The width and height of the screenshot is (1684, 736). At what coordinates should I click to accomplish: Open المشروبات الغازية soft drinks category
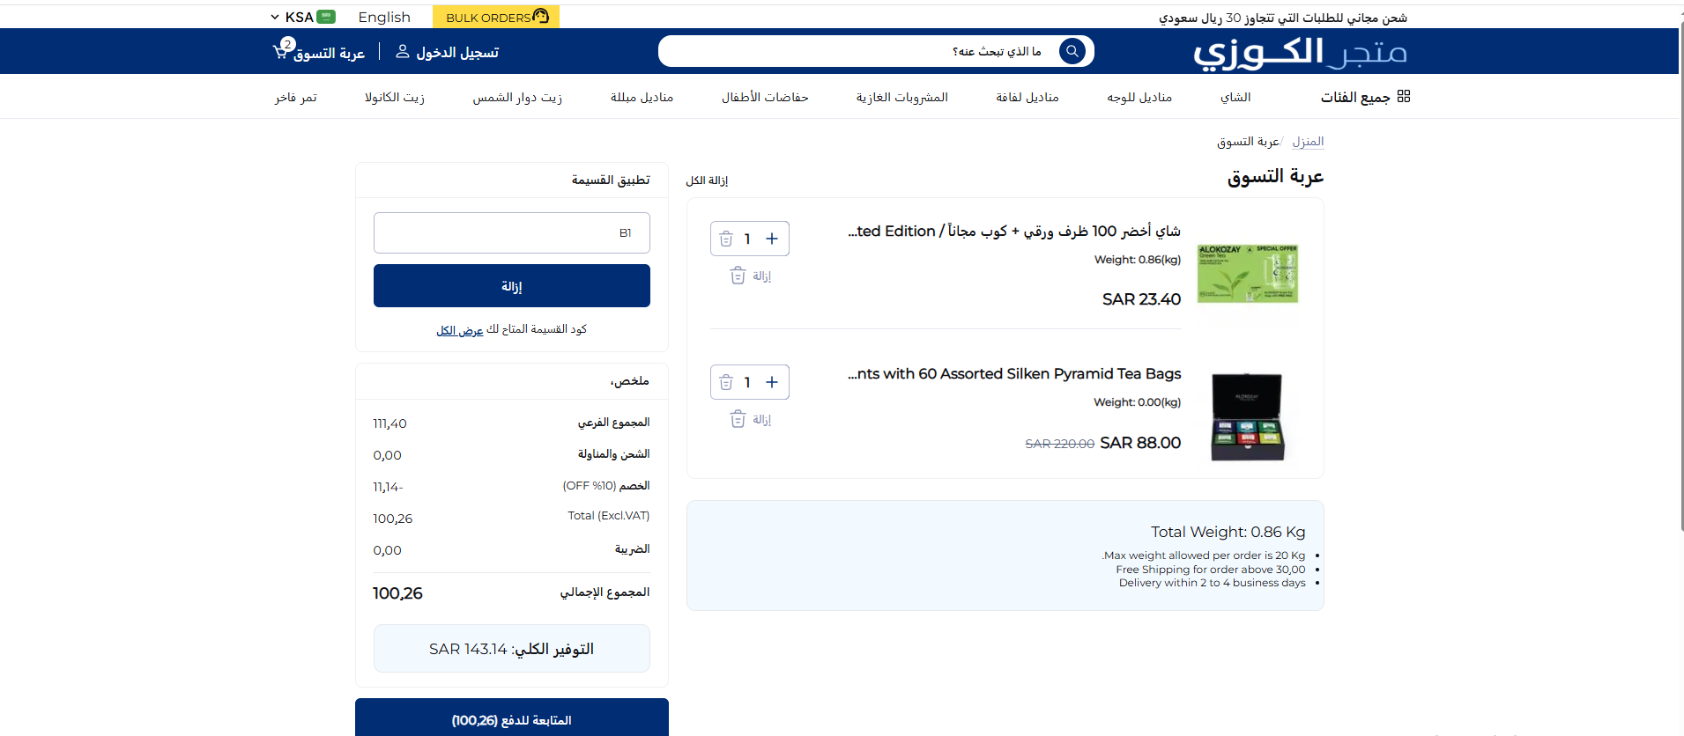click(902, 97)
